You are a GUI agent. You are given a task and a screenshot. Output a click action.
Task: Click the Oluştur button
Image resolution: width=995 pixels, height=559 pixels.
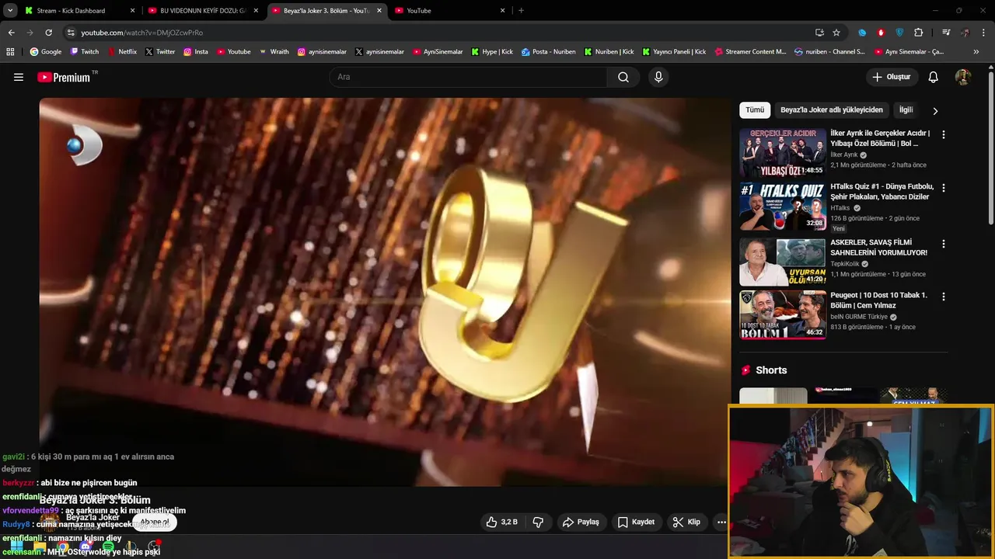coord(892,77)
